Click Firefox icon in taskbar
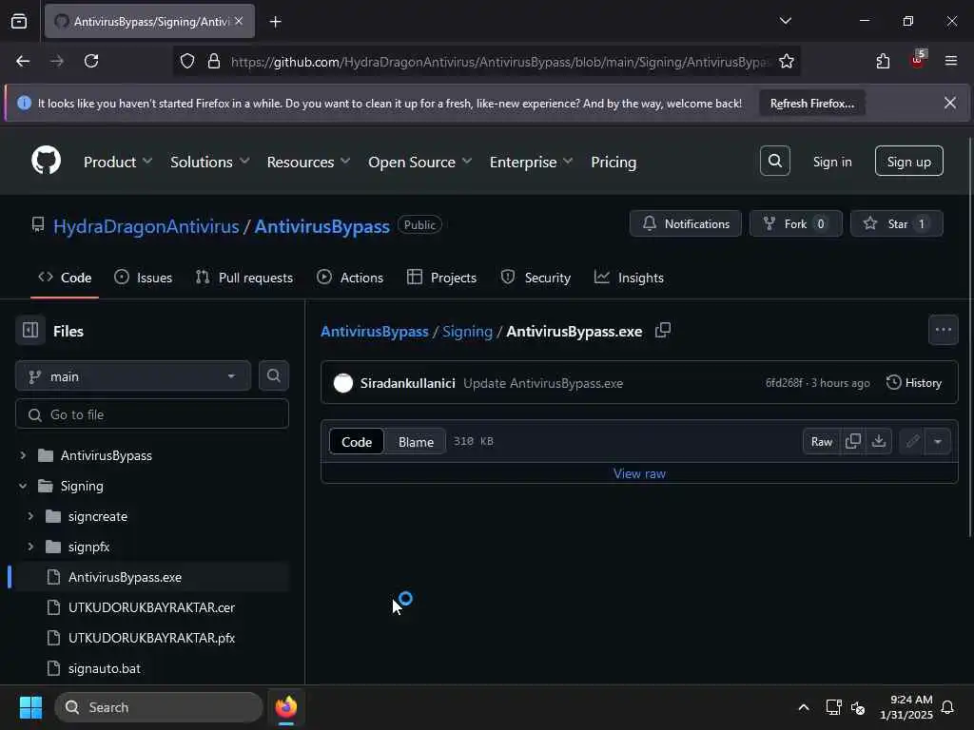This screenshot has height=730, width=974. [285, 707]
